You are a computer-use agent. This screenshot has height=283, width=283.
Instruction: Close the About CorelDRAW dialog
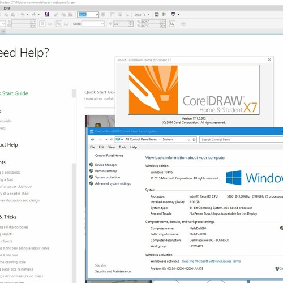point(269,59)
